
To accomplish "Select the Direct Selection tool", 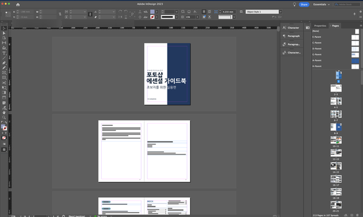I will coord(4,33).
